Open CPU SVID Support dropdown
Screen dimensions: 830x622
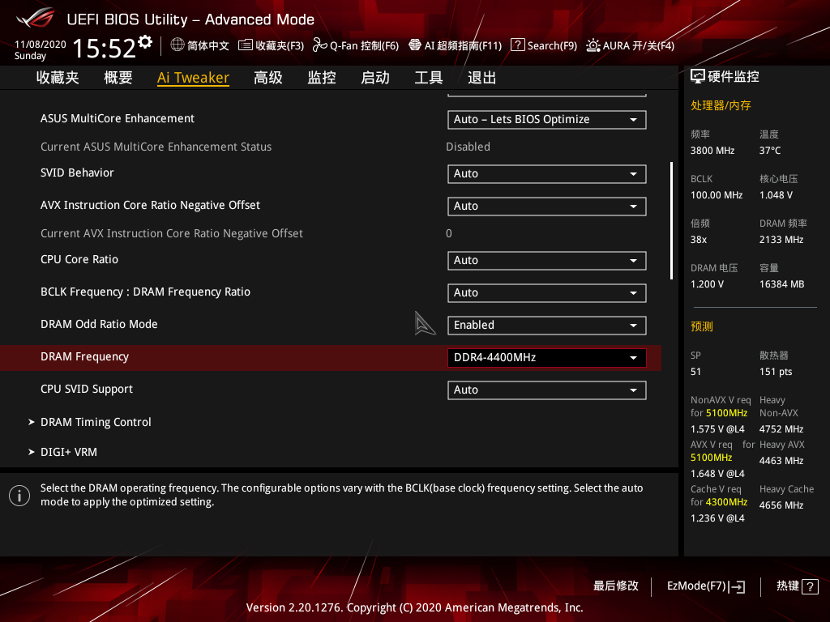(x=547, y=390)
